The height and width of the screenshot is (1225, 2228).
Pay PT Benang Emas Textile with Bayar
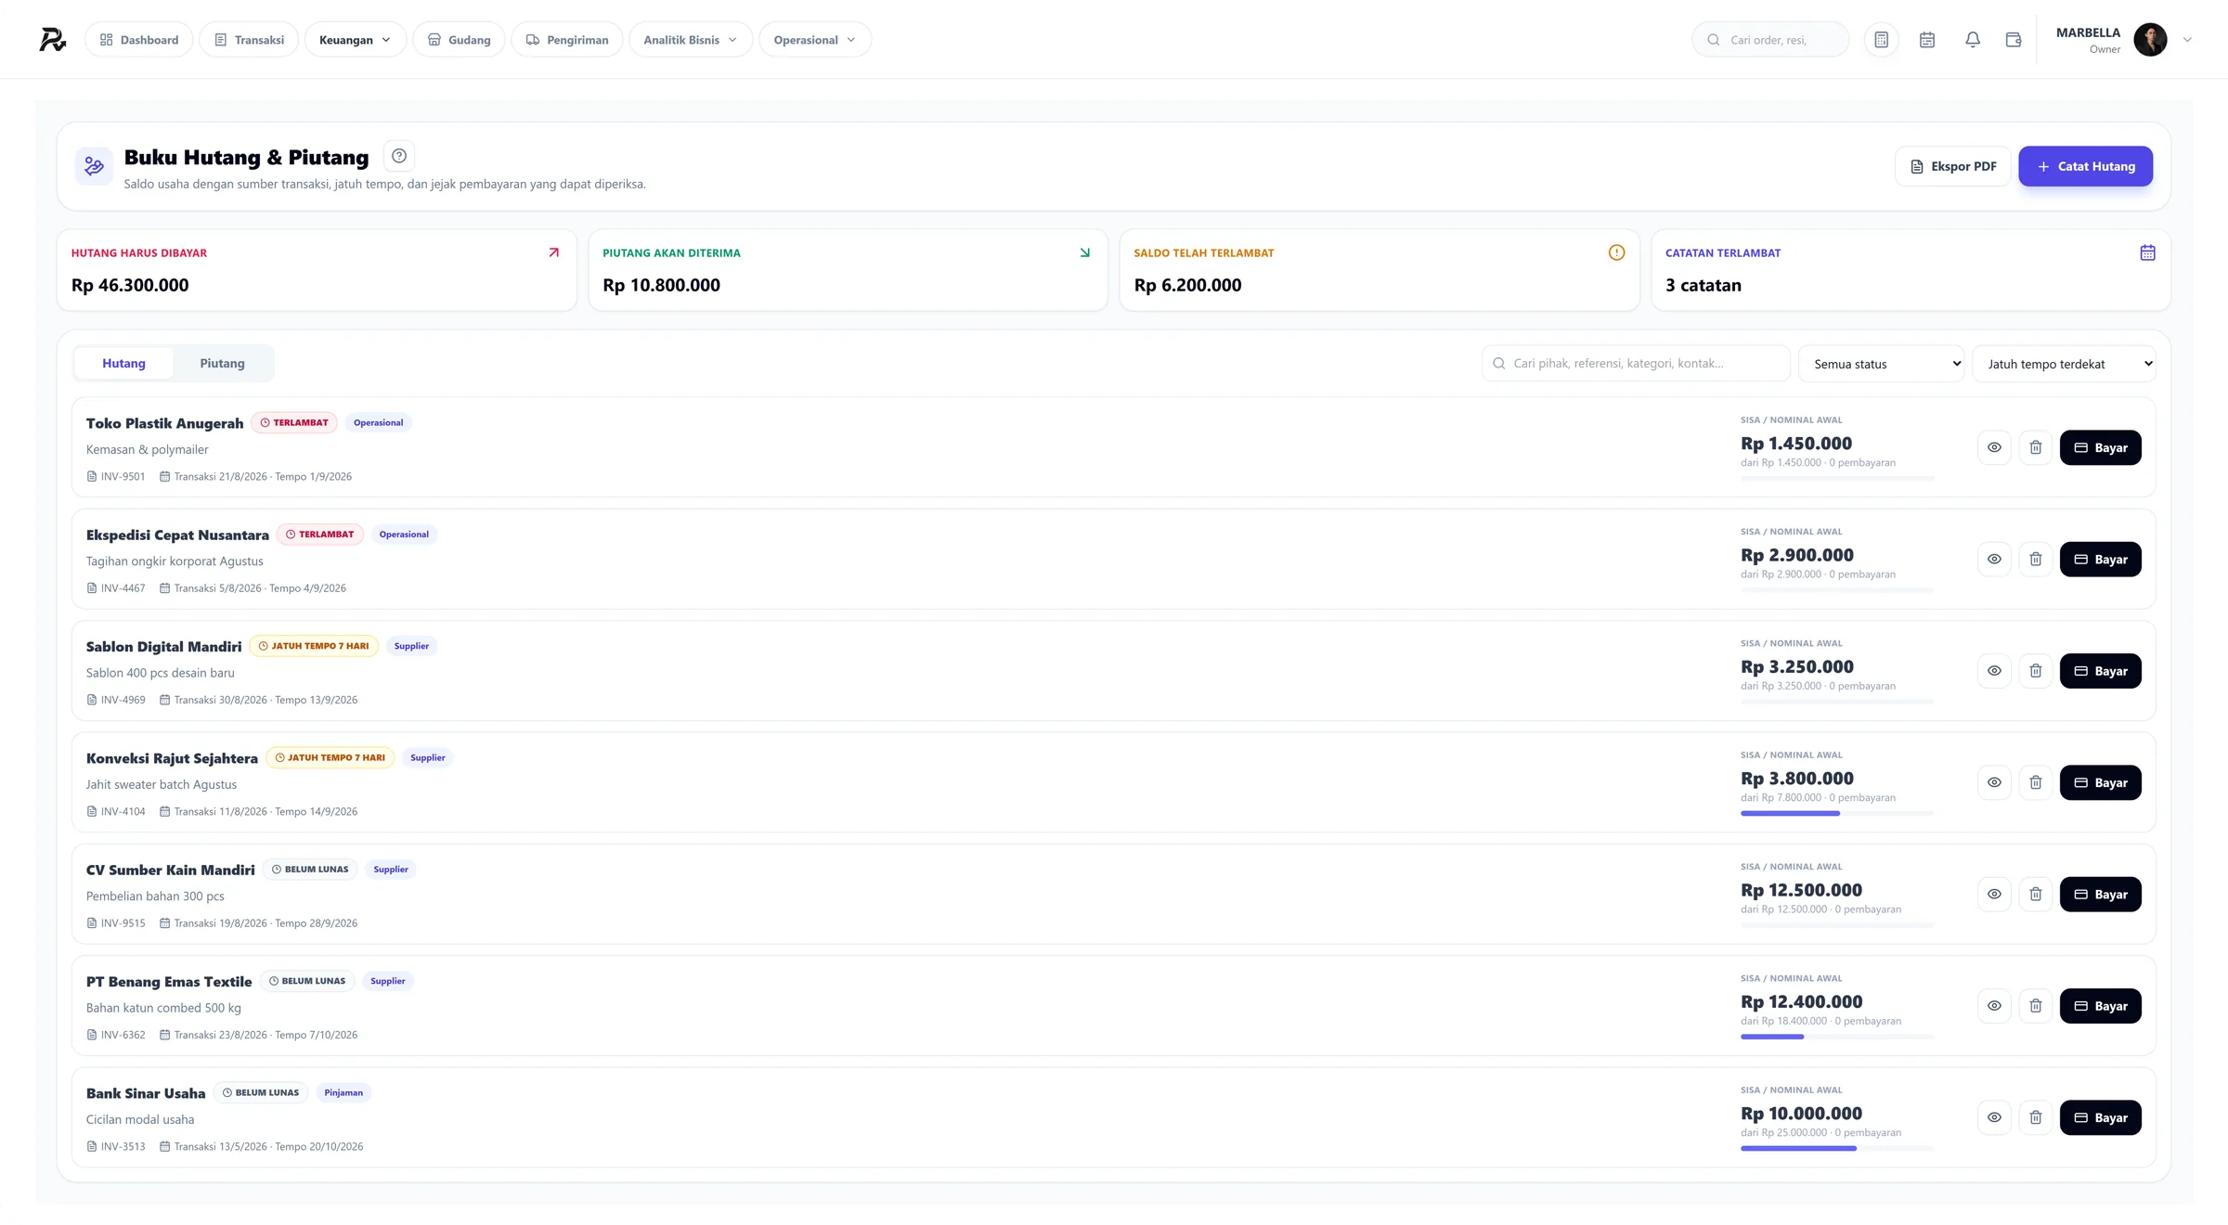click(x=2100, y=1006)
